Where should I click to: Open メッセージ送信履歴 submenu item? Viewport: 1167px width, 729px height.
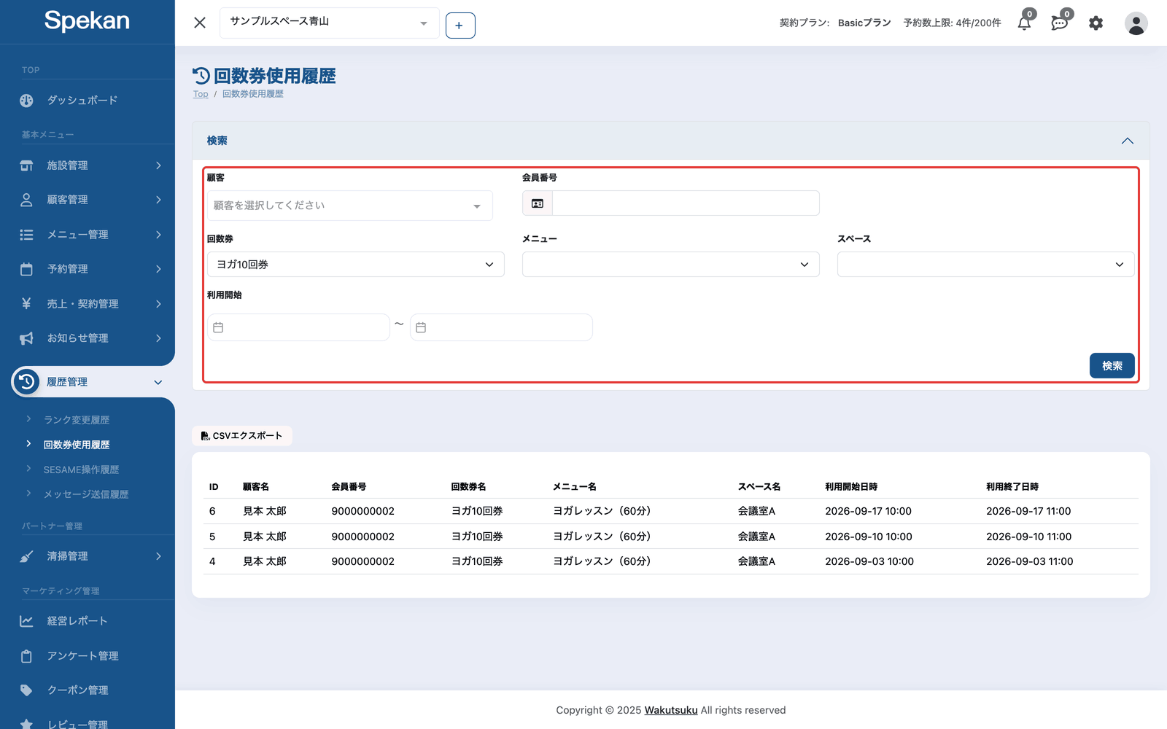[86, 494]
